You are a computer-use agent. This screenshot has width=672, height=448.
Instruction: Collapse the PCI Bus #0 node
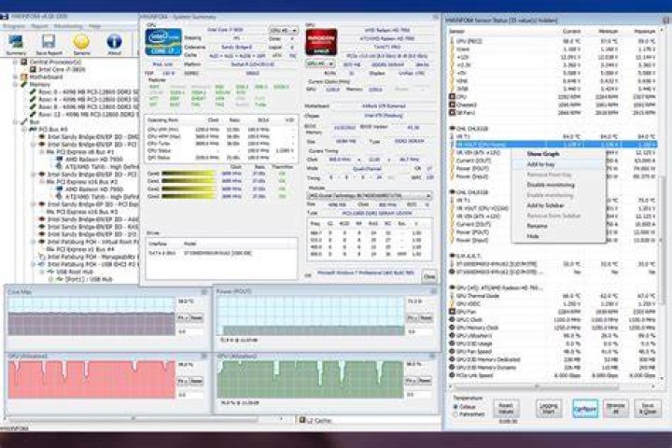click(24, 130)
